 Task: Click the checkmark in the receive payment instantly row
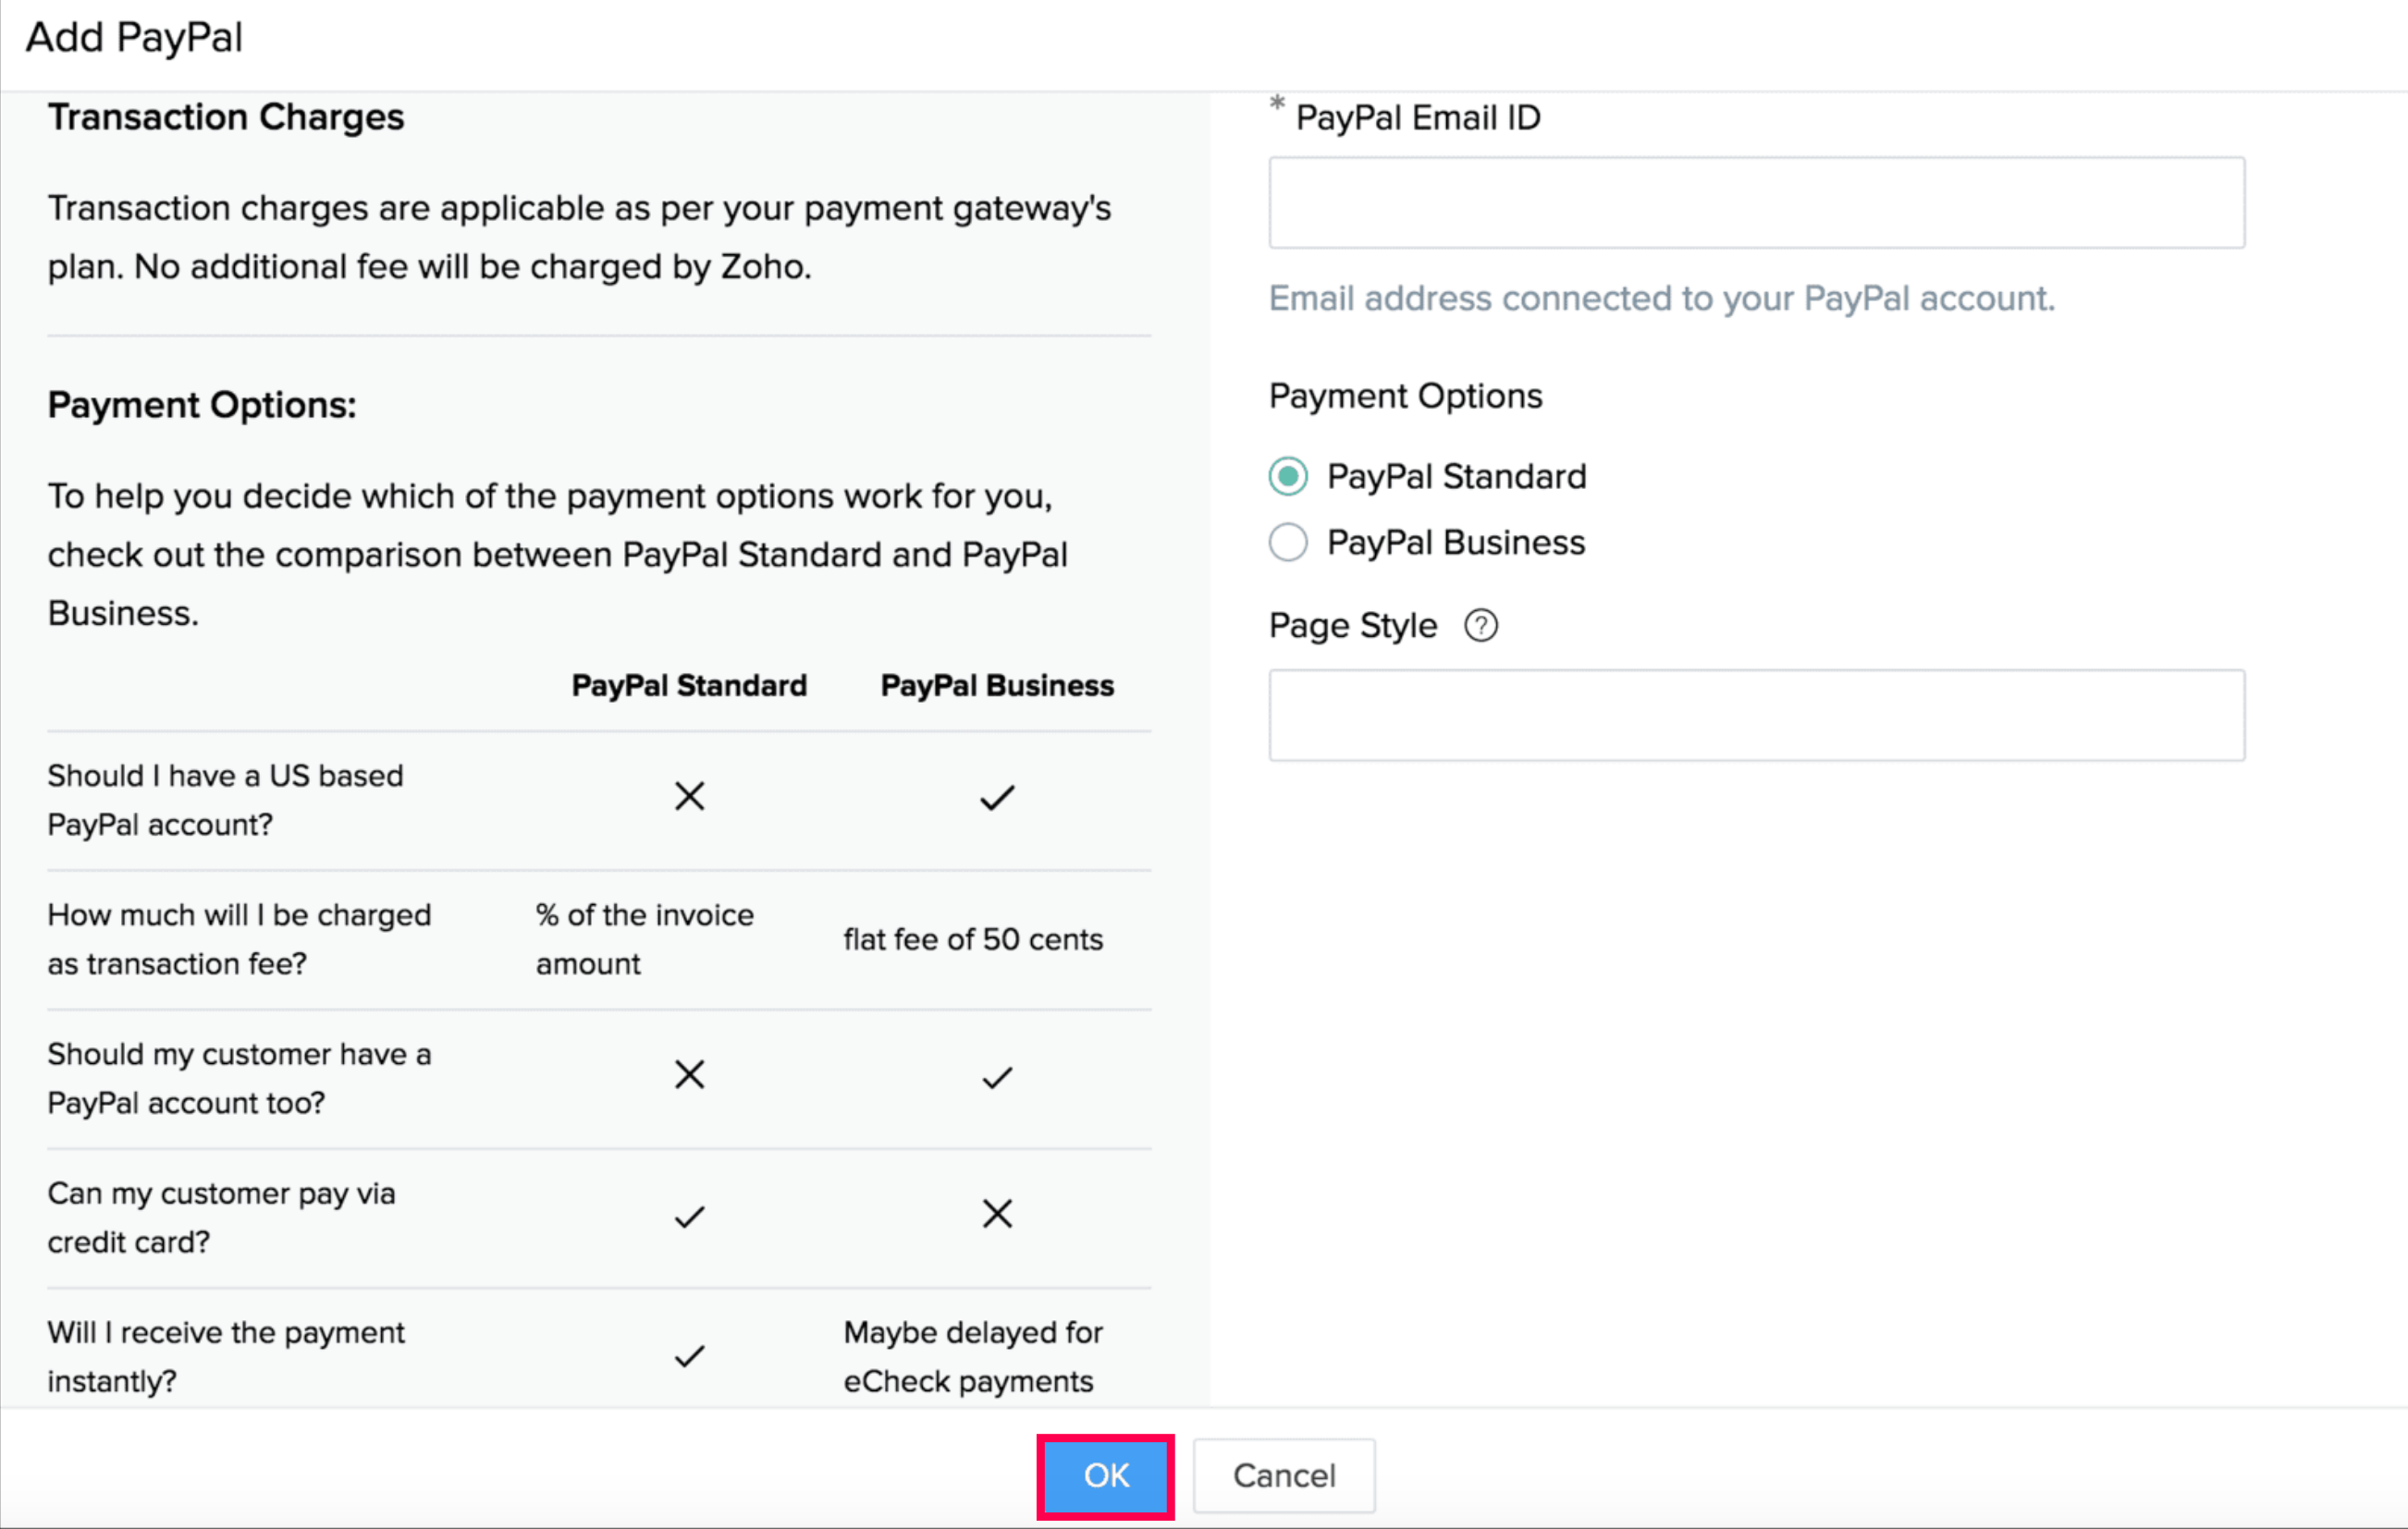[x=689, y=1356]
